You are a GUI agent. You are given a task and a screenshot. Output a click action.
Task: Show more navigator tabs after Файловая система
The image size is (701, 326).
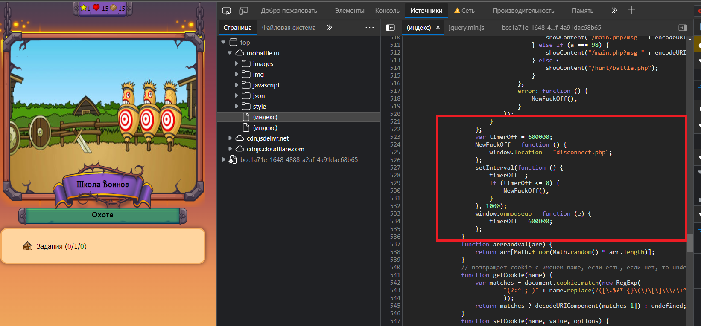pyautogui.click(x=329, y=28)
